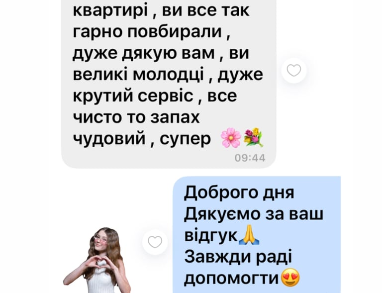Click the 'Дякуємо за ваш' text line
Image resolution: width=382 pixels, height=293 pixels.
(x=254, y=213)
